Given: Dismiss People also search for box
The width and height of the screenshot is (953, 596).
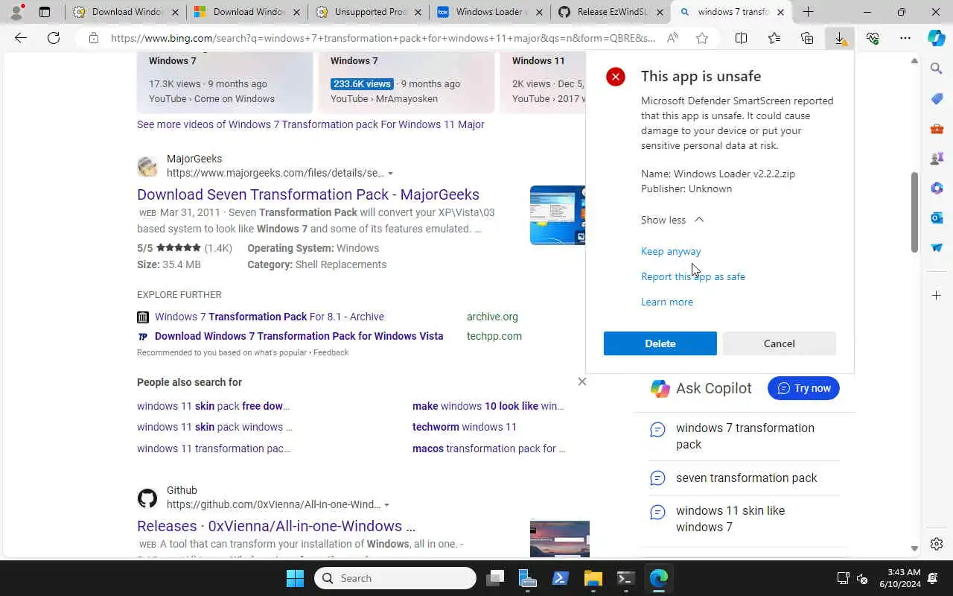Looking at the screenshot, I should [582, 381].
